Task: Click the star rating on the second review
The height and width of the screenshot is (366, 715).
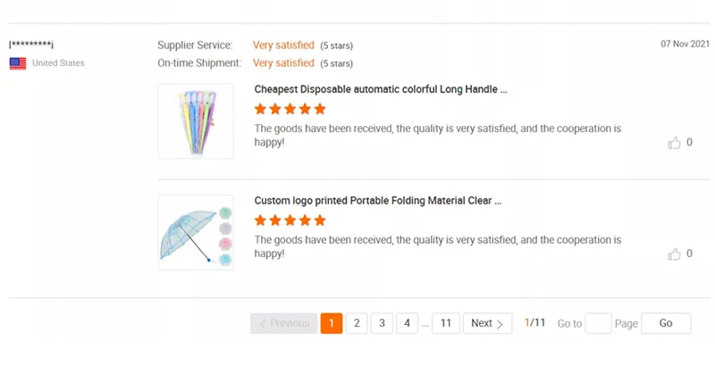Action: click(x=290, y=220)
